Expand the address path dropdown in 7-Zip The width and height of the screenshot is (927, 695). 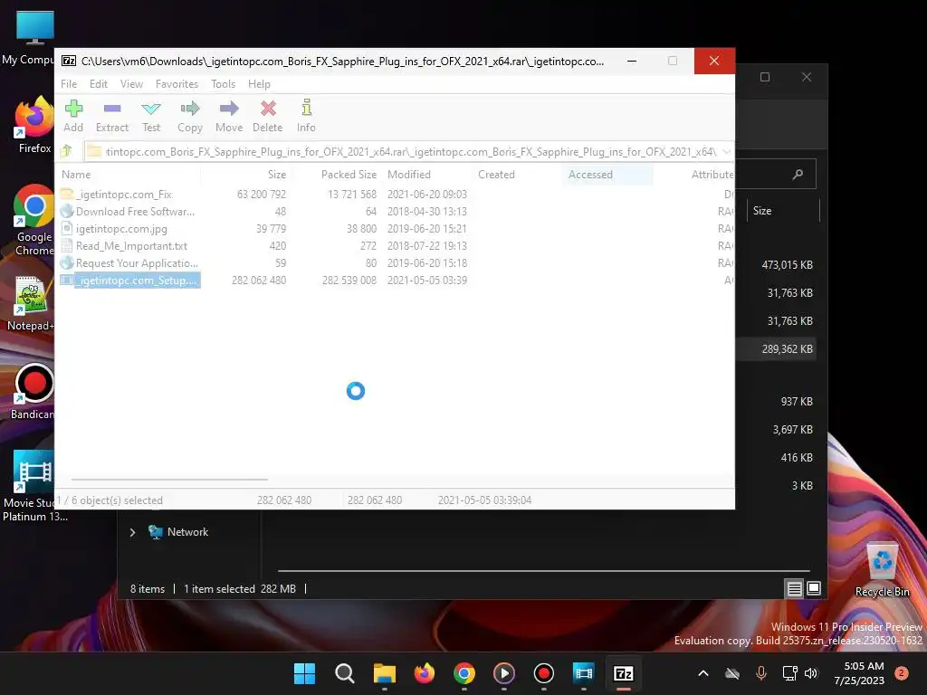click(727, 152)
